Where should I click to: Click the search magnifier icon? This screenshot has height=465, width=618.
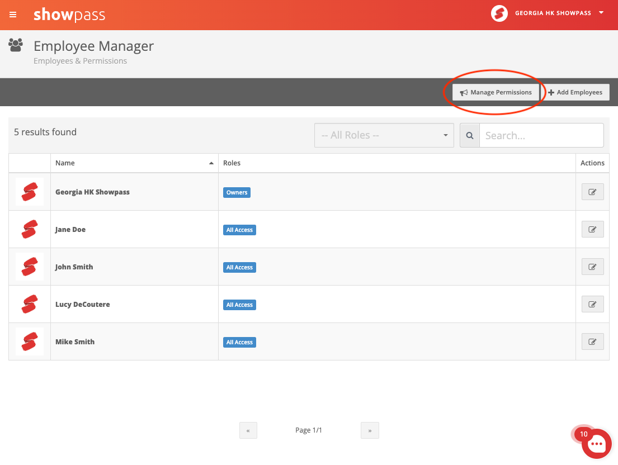point(470,135)
